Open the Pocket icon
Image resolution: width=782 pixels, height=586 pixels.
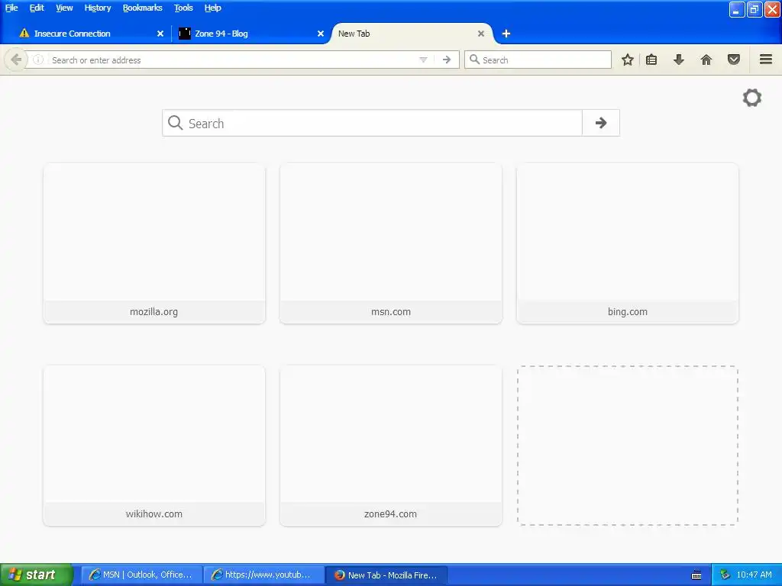point(734,60)
